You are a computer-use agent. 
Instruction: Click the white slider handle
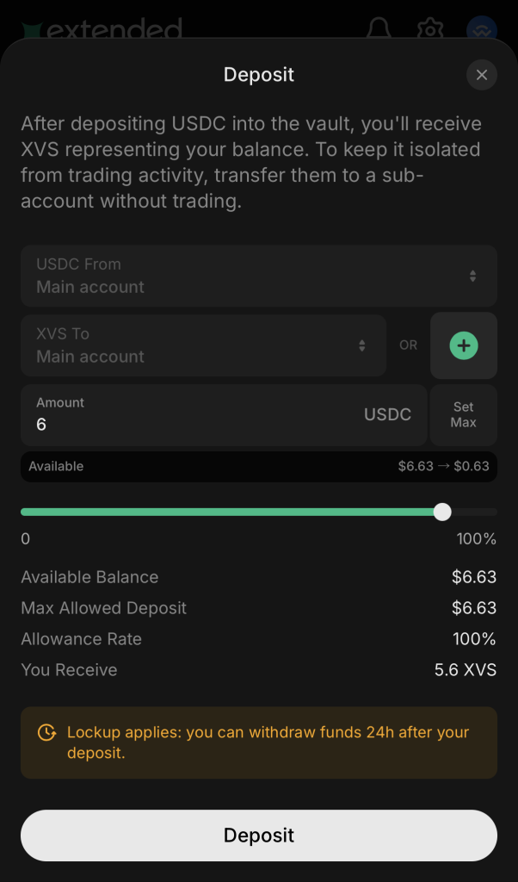442,512
